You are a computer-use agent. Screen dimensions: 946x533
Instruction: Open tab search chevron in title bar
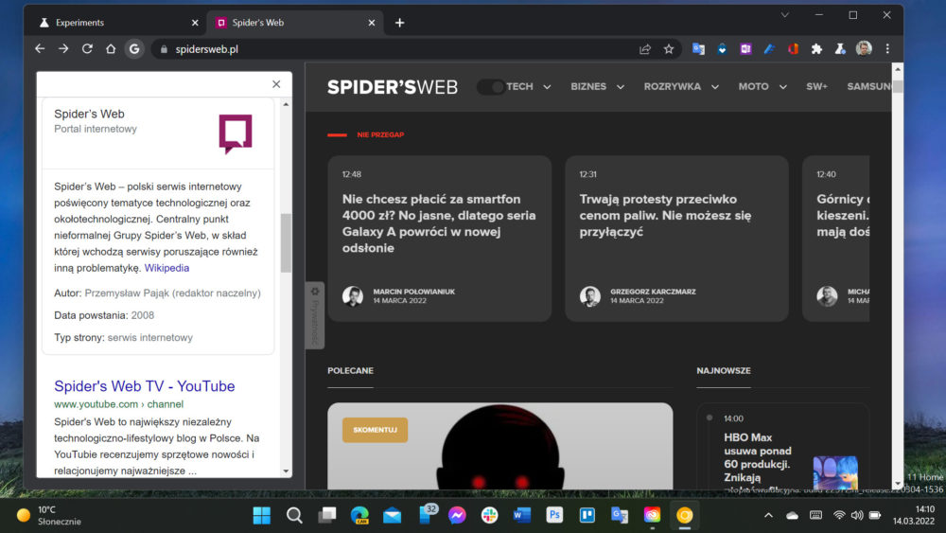tap(785, 15)
